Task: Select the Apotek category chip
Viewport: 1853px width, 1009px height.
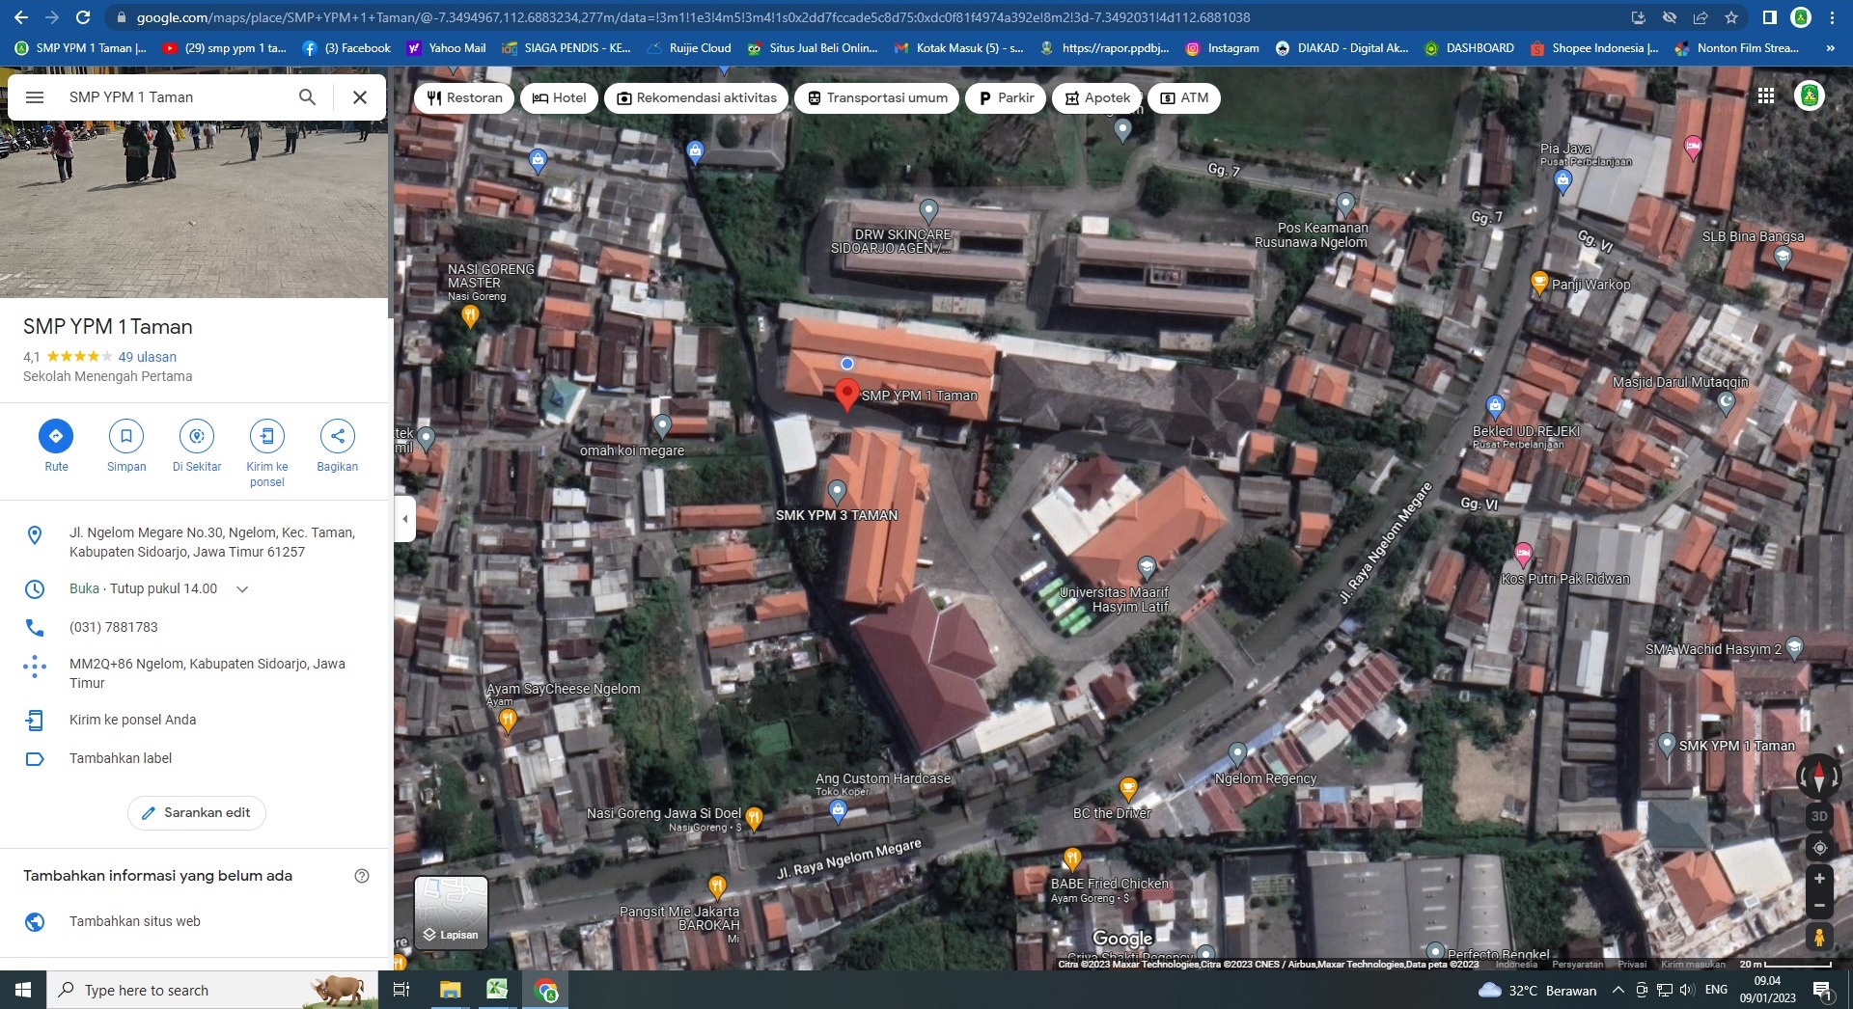Action: (1096, 98)
